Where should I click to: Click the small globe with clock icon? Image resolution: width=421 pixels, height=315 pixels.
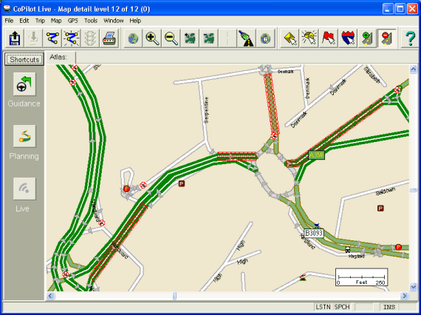[x=265, y=38]
